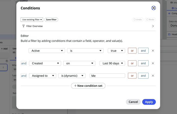
Task: Click the Save filter button
Action: (51, 20)
